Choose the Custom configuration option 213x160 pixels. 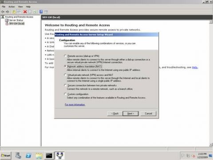pyautogui.click(x=65, y=94)
